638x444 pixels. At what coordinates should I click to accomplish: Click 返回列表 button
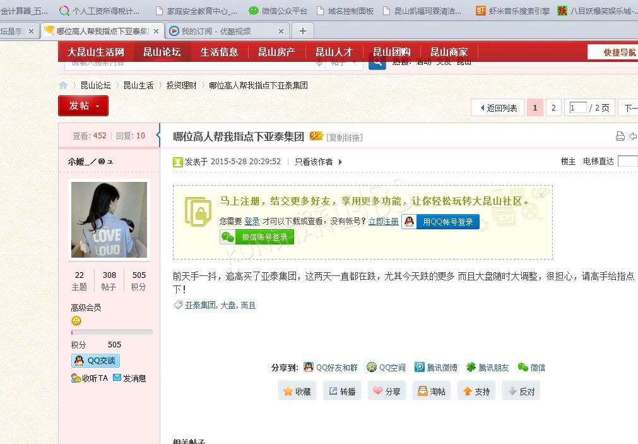tap(498, 108)
